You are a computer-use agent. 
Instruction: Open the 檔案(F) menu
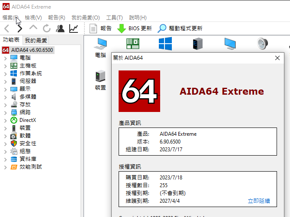(10, 18)
